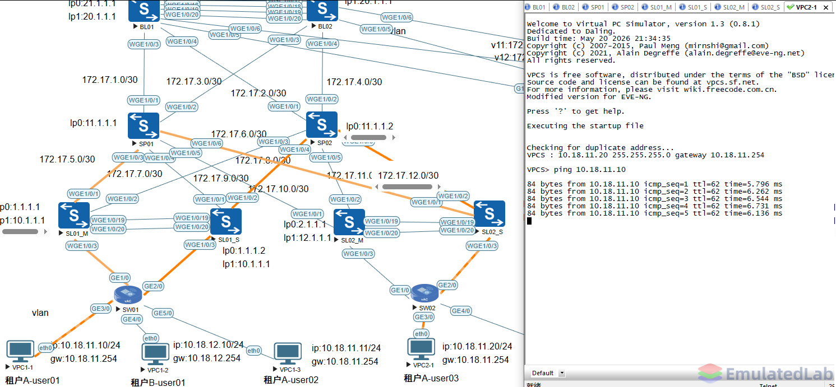Click the play triangle beside the SP01 label

click(135, 143)
